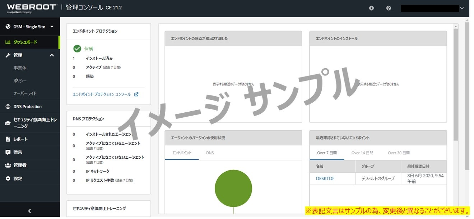
Task: Click the 管理者 people icon
Action: pyautogui.click(x=8, y=166)
